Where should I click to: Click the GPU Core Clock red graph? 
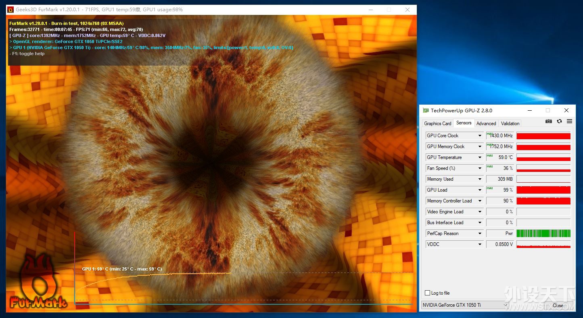click(x=543, y=136)
